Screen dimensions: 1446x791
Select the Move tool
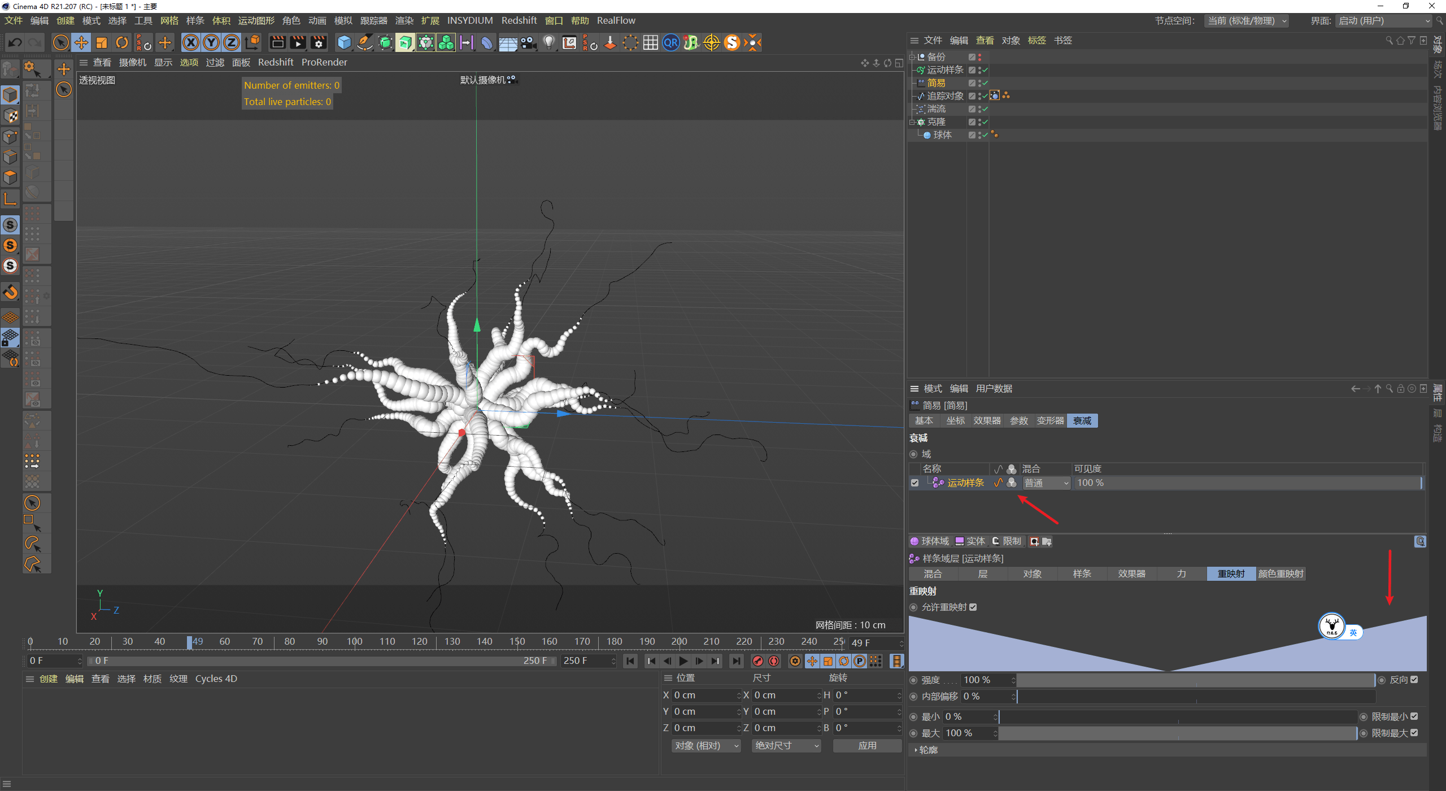(81, 42)
